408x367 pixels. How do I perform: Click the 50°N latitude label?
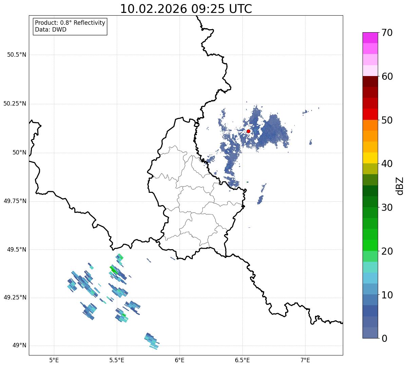[19, 152]
